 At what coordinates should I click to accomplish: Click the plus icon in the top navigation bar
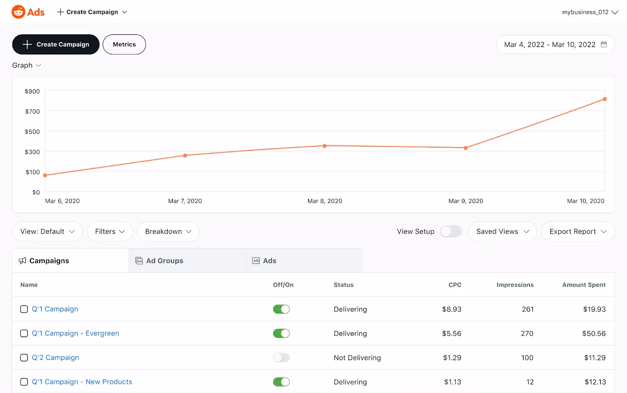[x=60, y=12]
